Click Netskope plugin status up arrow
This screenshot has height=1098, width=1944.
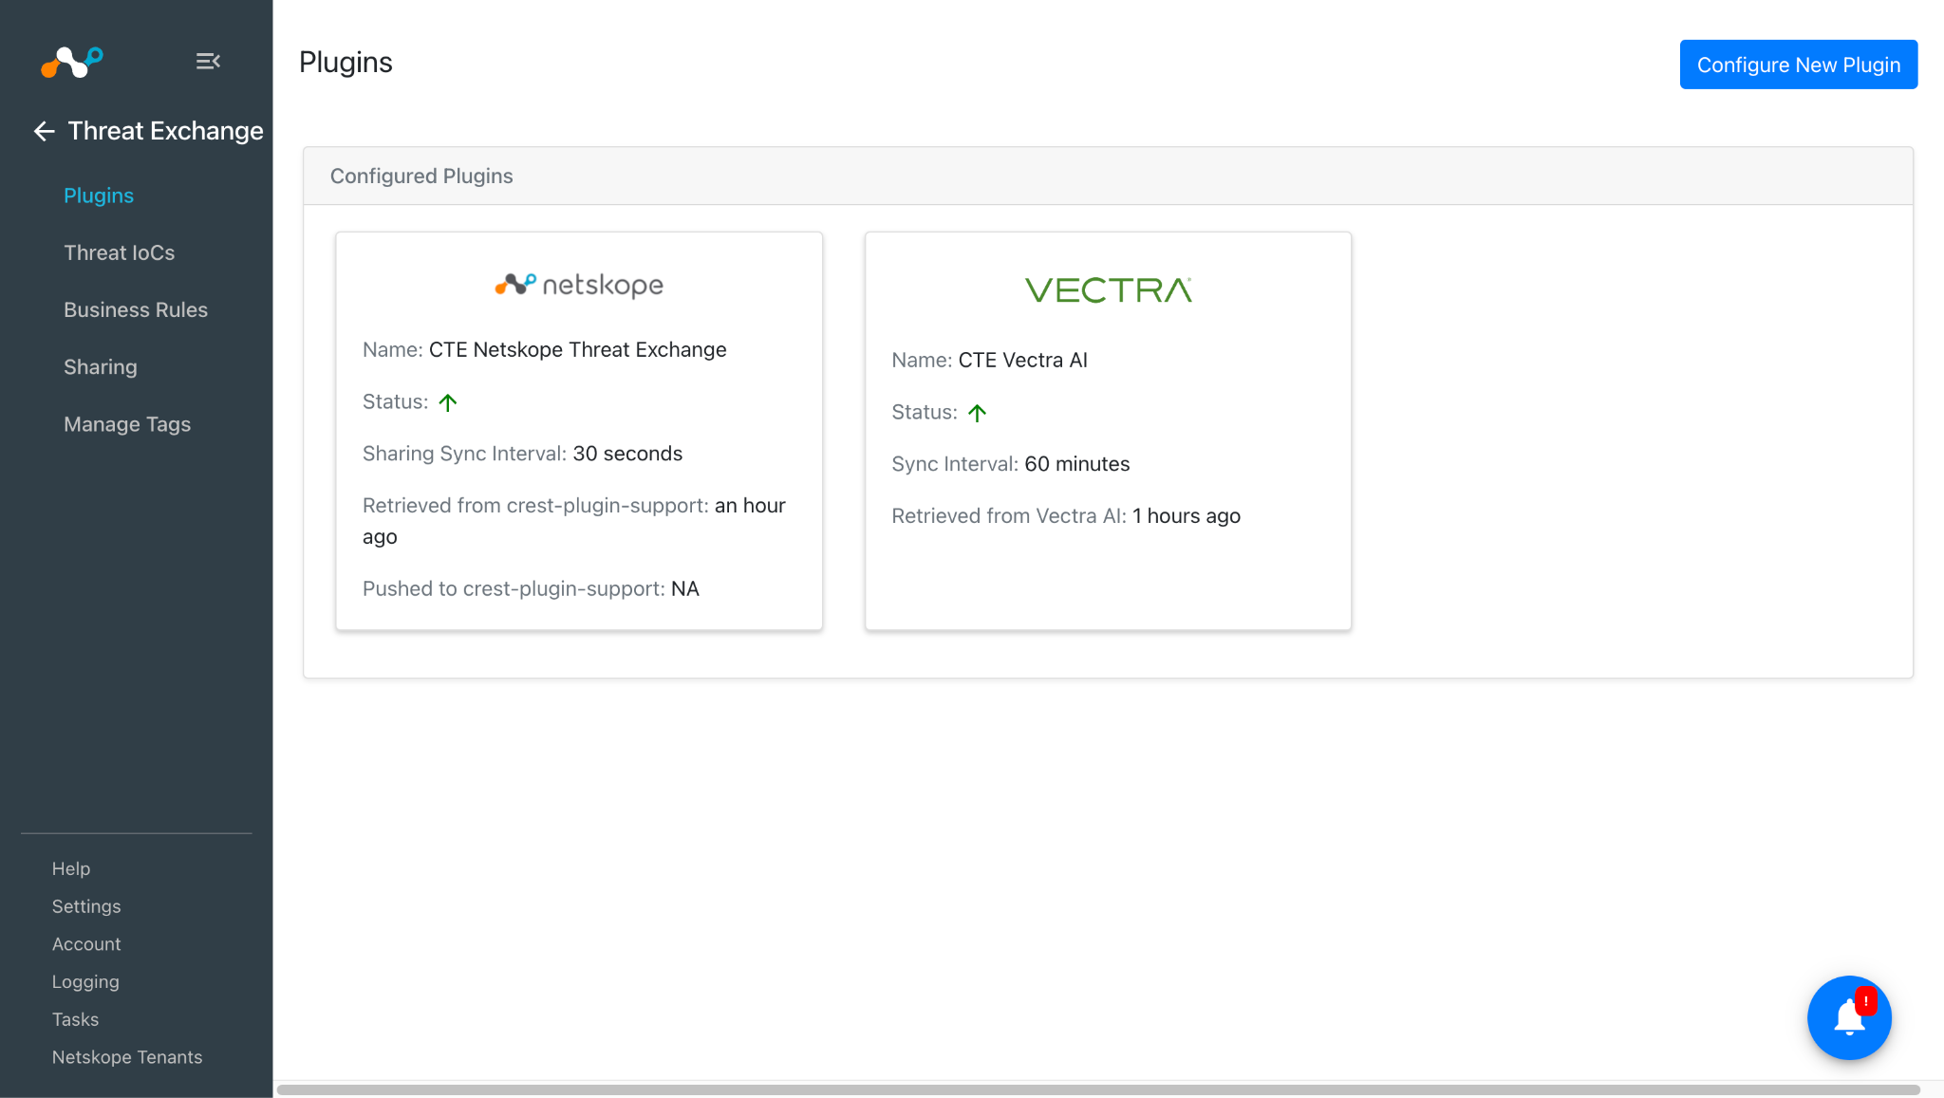tap(448, 402)
